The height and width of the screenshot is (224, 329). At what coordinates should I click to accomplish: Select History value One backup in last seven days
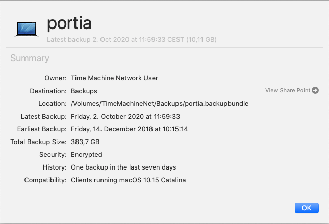click(123, 167)
